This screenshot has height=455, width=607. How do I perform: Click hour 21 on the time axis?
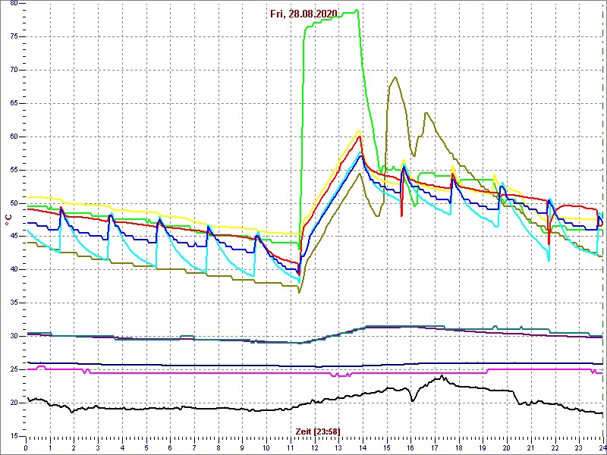(x=530, y=447)
